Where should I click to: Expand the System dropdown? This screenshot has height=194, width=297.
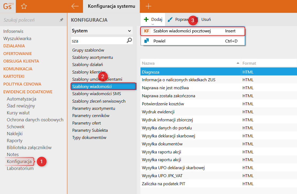(130, 31)
